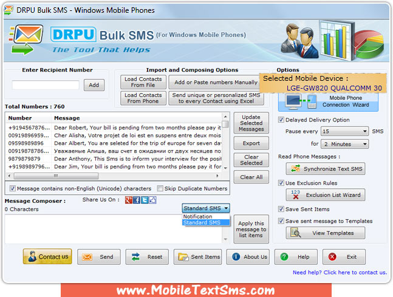The width and height of the screenshot is (393, 297).
Task: Click the Synchronize Text SMS button
Action: coord(326,169)
